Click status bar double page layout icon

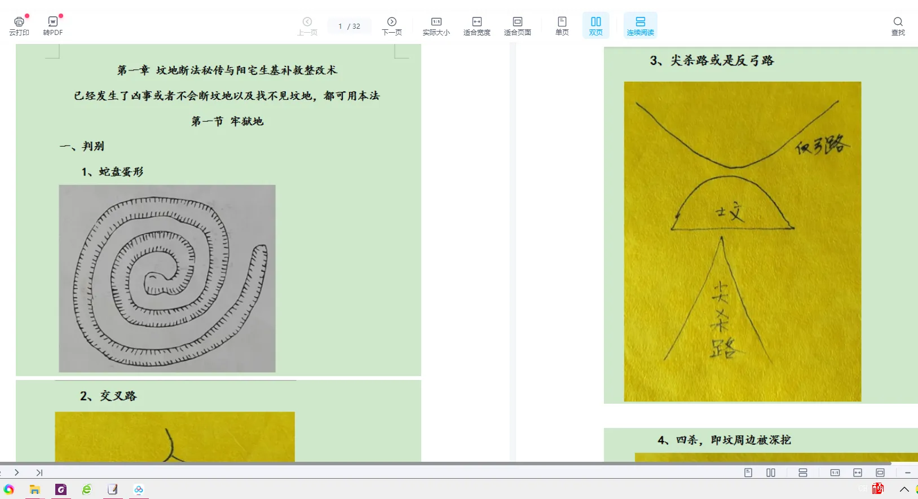[771, 472]
